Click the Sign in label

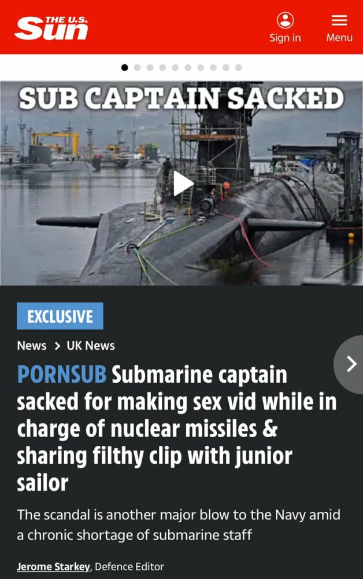coord(285,38)
